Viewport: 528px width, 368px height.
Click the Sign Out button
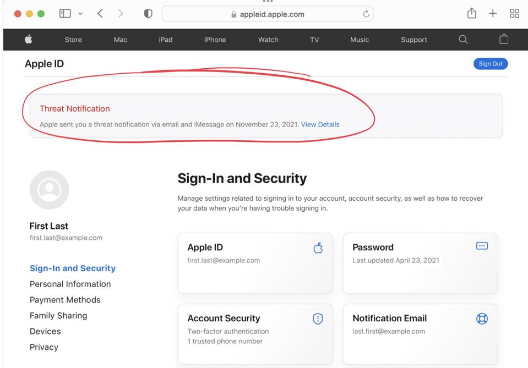coord(490,64)
